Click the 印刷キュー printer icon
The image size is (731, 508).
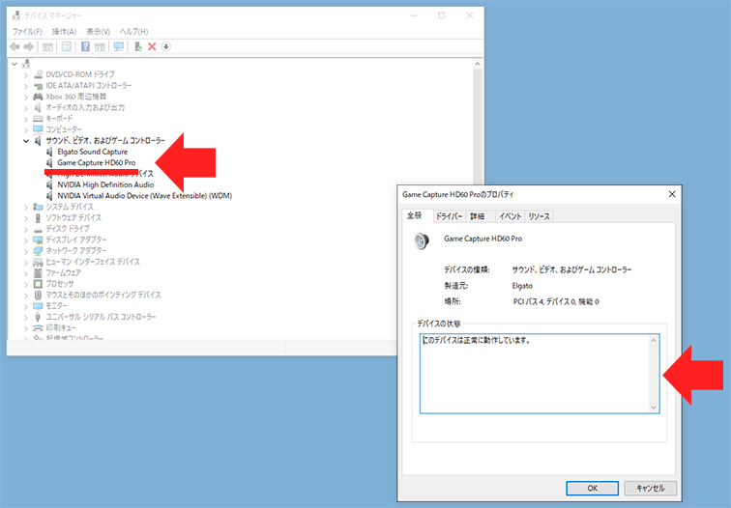[x=39, y=327]
